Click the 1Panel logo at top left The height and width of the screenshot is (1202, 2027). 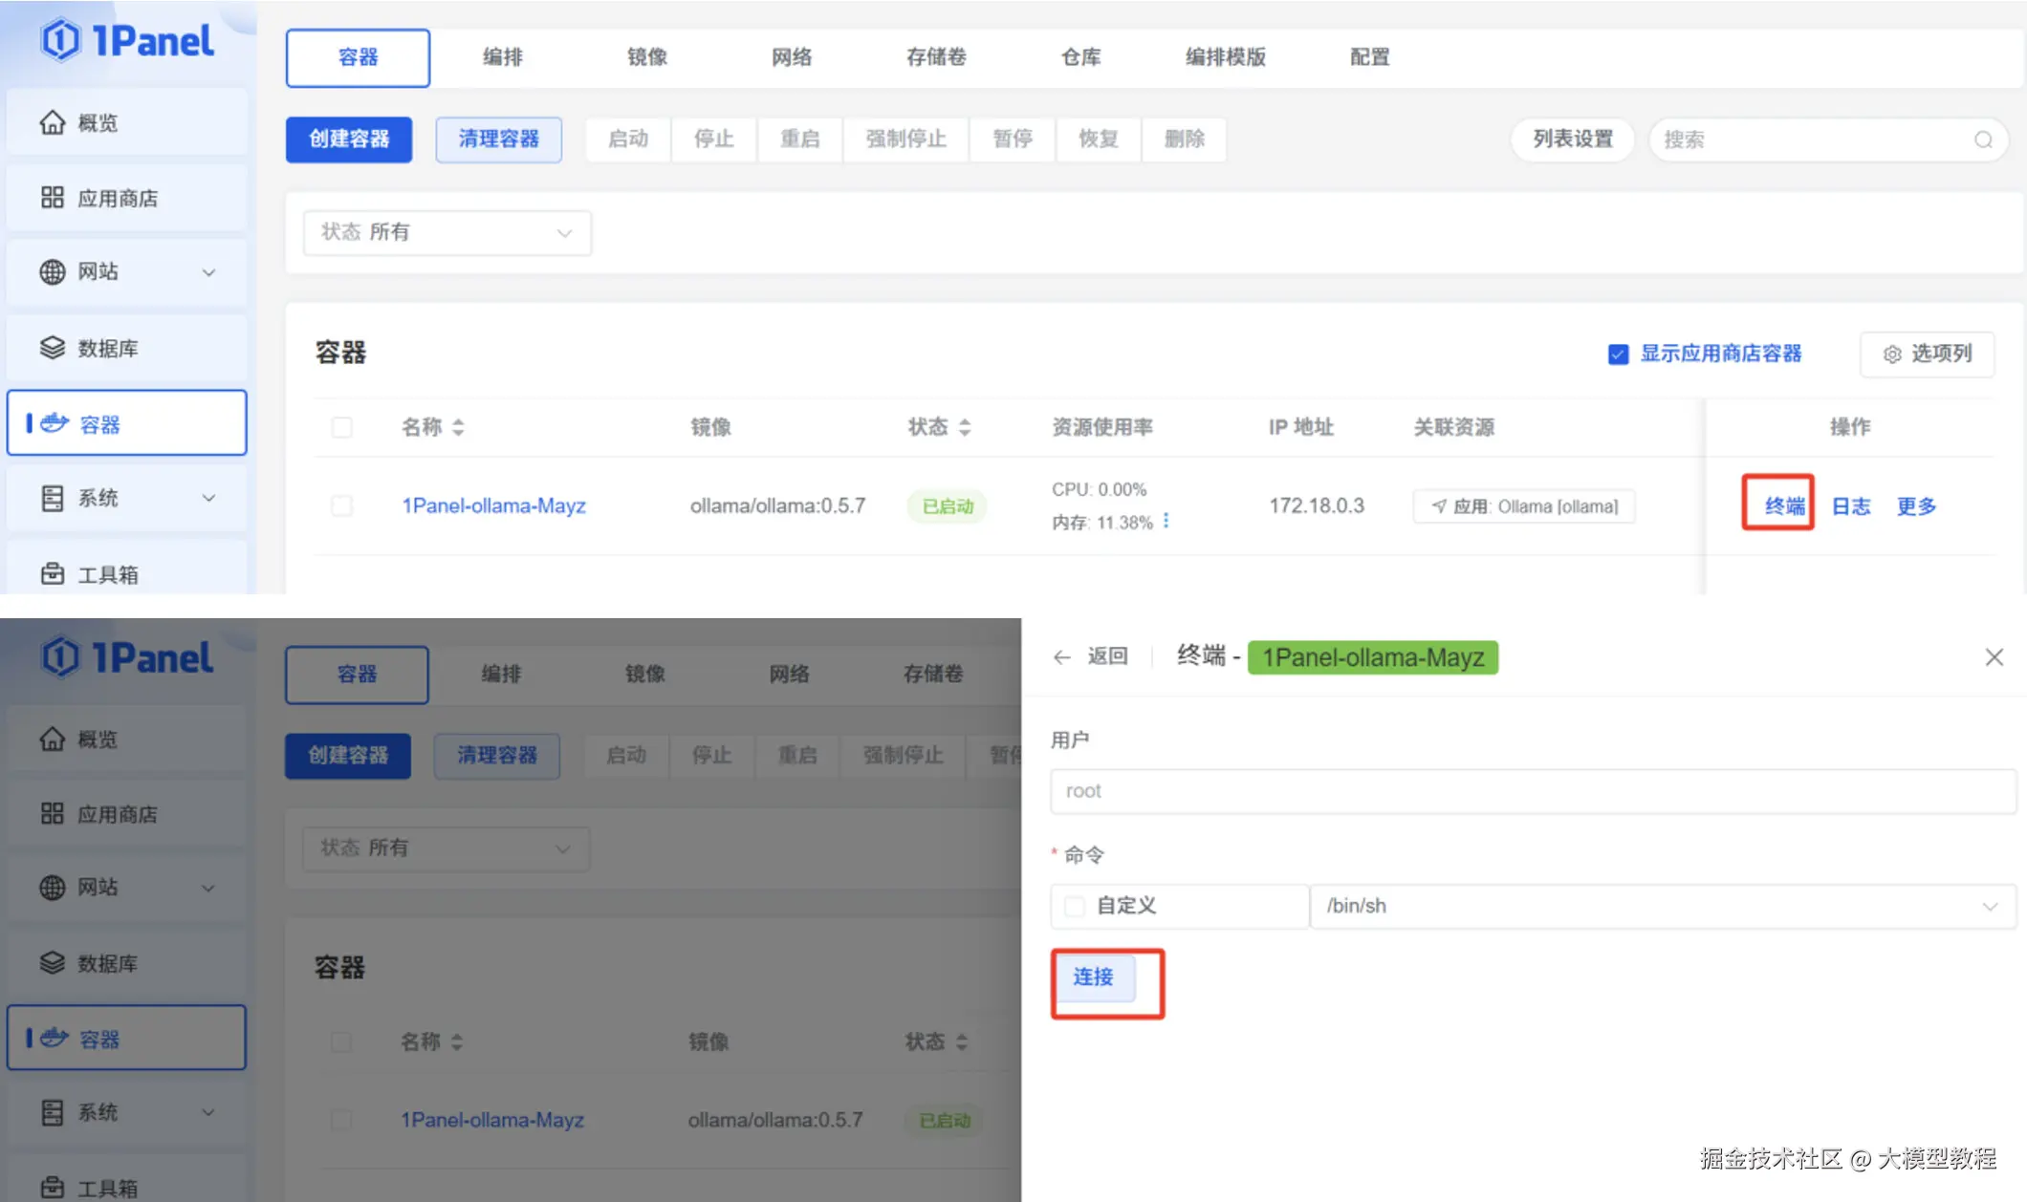coord(127,40)
